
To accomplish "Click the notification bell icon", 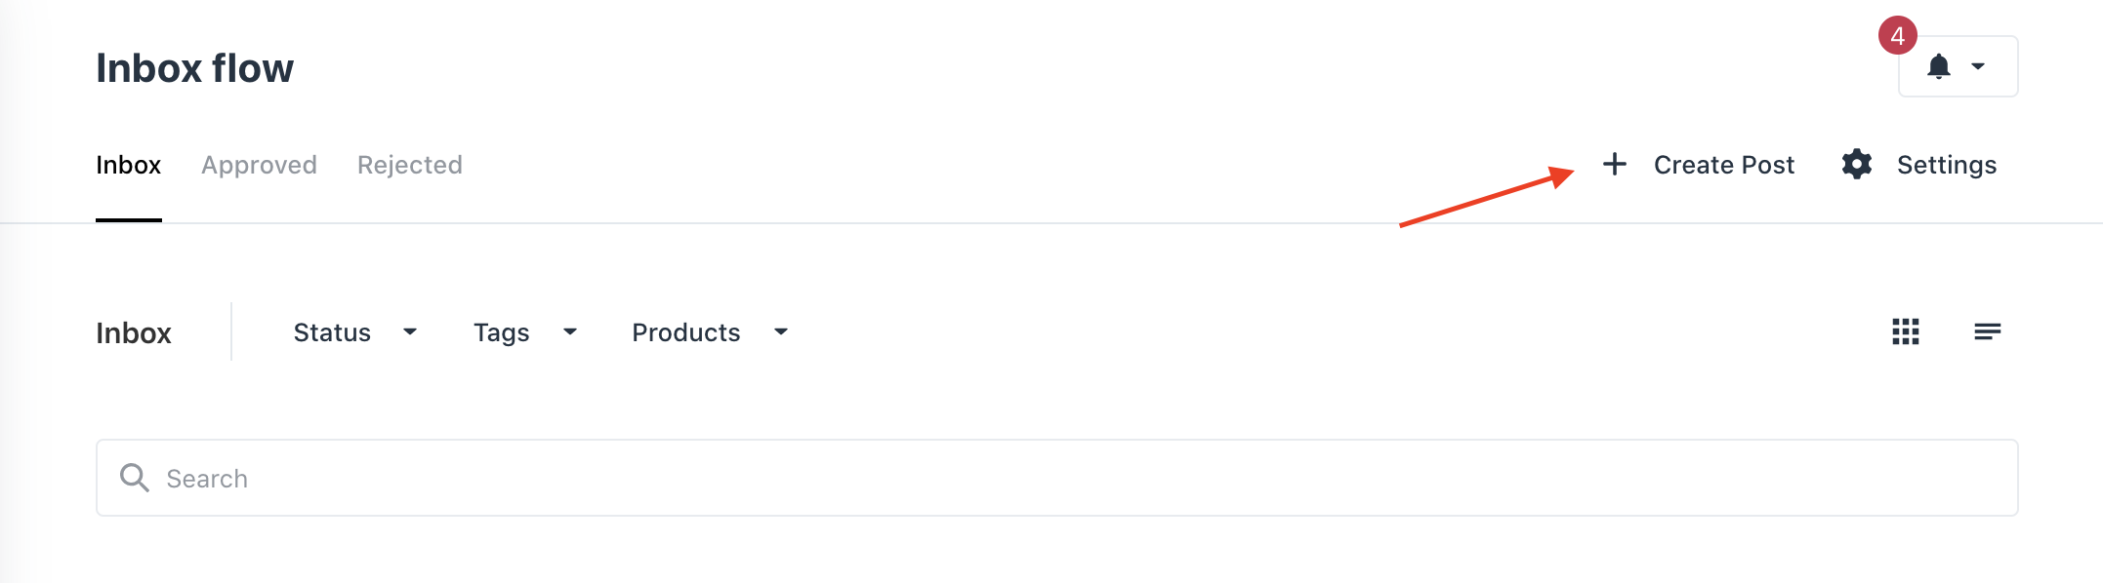I will tap(1939, 66).
